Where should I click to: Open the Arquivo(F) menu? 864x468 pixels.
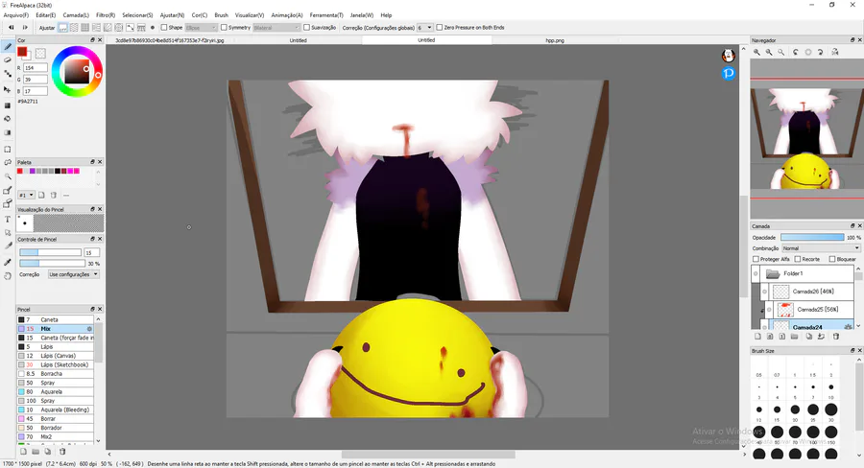16,15
